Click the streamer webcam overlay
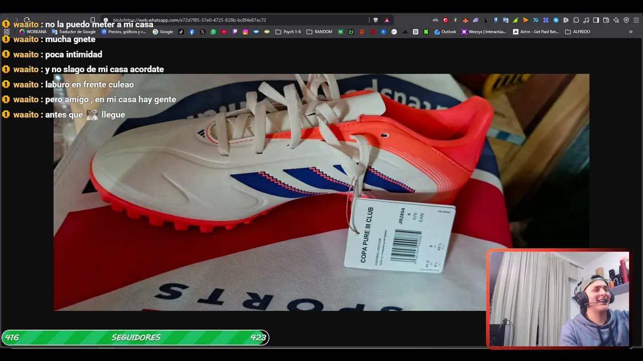This screenshot has width=643, height=361. point(558,299)
